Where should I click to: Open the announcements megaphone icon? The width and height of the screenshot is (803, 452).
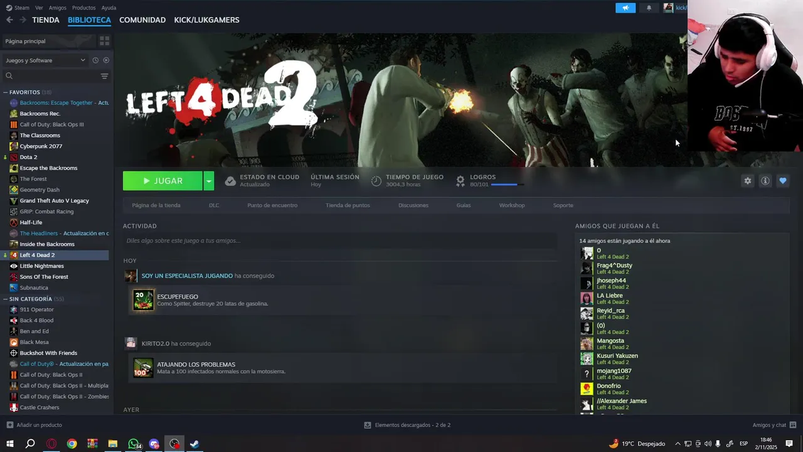pyautogui.click(x=625, y=8)
